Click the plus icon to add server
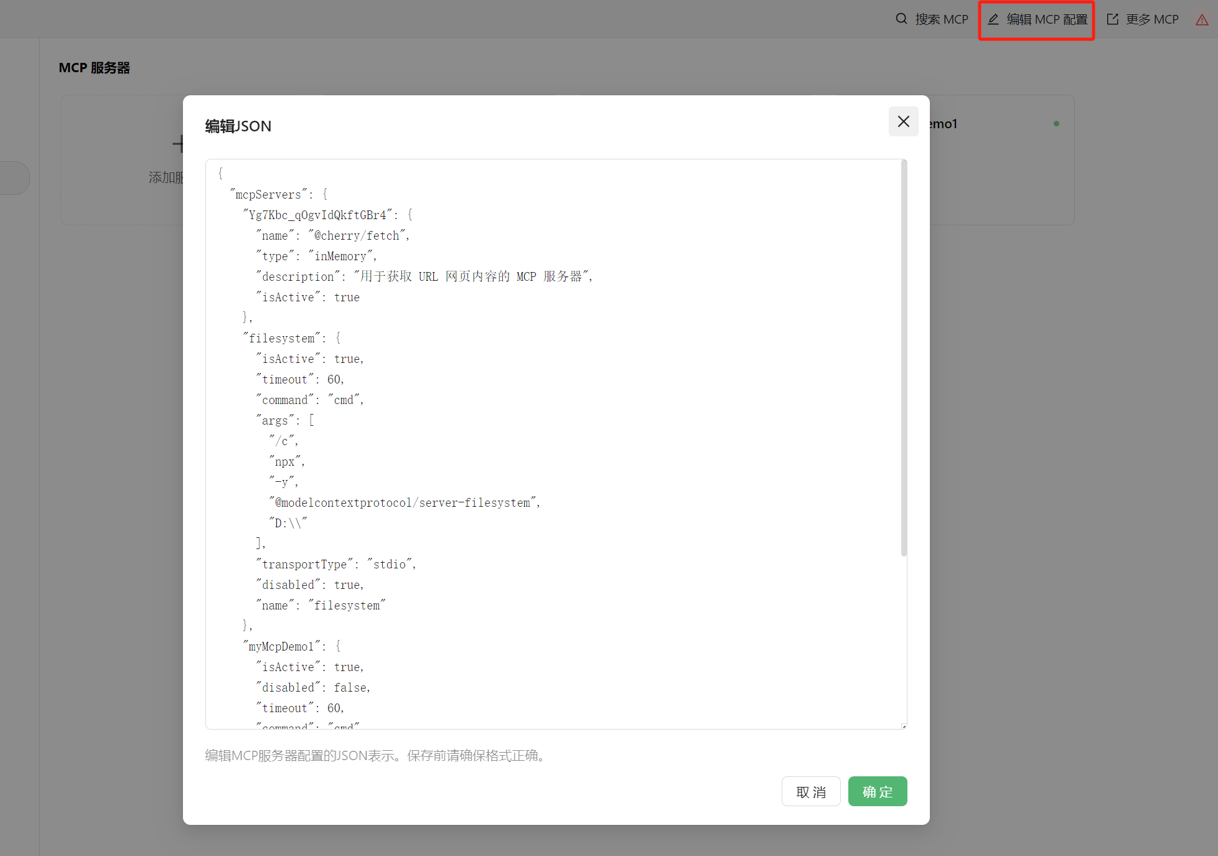This screenshot has width=1218, height=856. click(x=178, y=144)
